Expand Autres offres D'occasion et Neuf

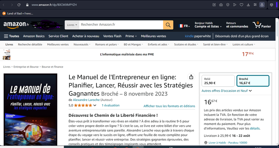click(227, 91)
